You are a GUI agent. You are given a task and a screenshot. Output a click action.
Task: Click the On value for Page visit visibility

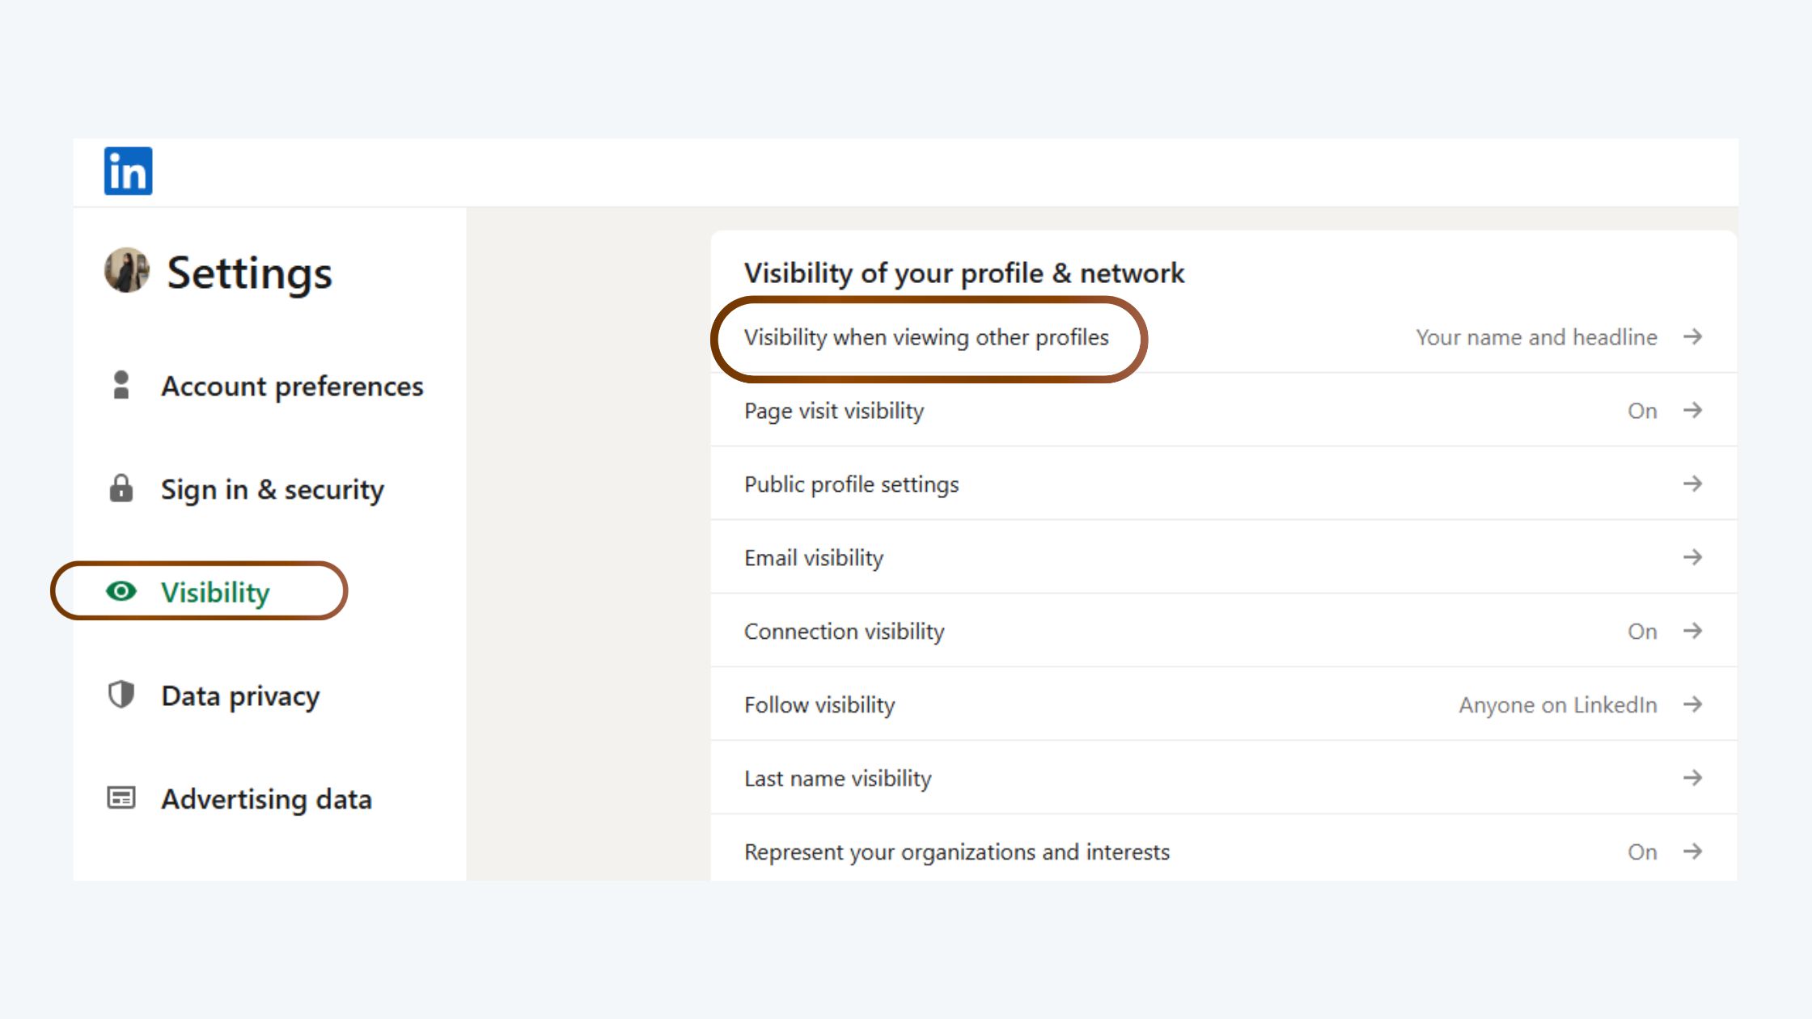click(1642, 411)
